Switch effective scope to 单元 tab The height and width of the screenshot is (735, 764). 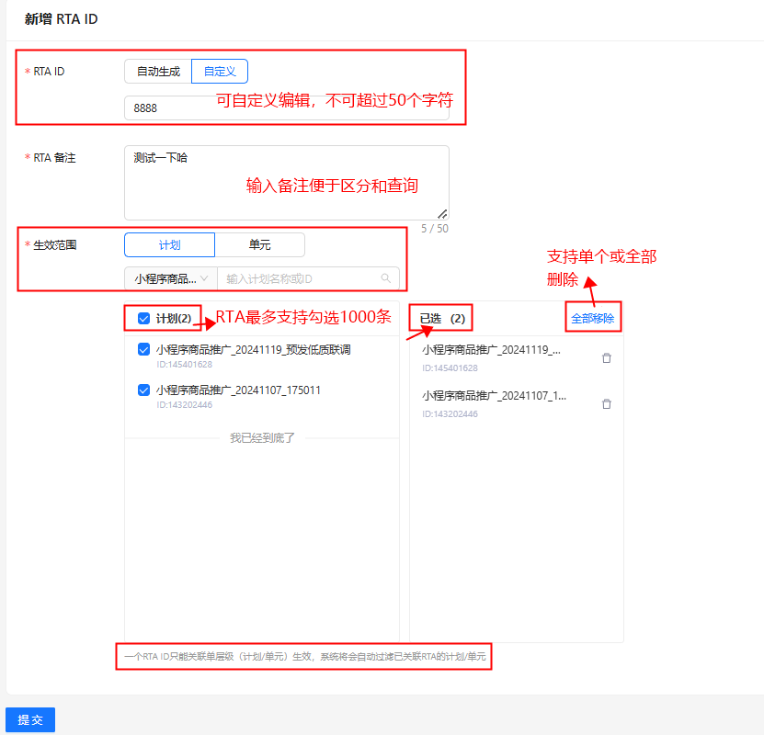[x=259, y=244]
